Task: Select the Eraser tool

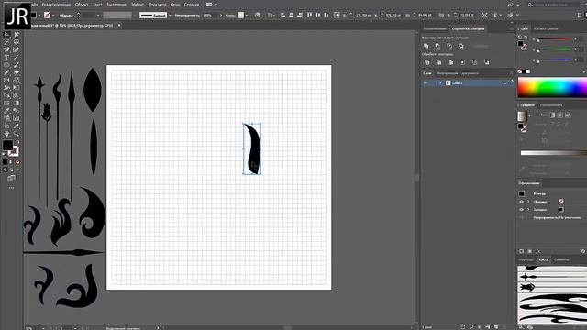Action: click(17, 72)
